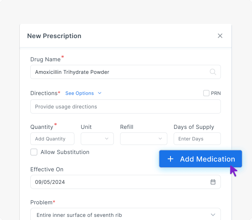Viewport: 252px width, 220px height.
Task: Select the Enter Days supply field
Action: [197, 139]
